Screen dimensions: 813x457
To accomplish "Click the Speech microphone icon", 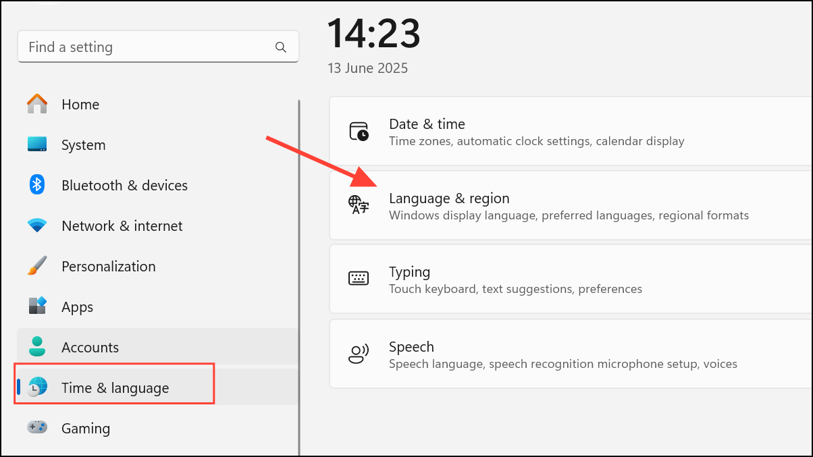I will (x=359, y=353).
